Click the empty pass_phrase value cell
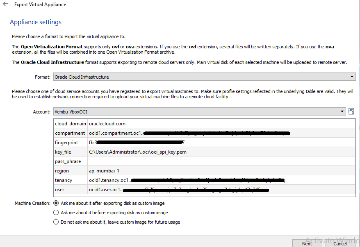 pyautogui.click(x=221, y=161)
